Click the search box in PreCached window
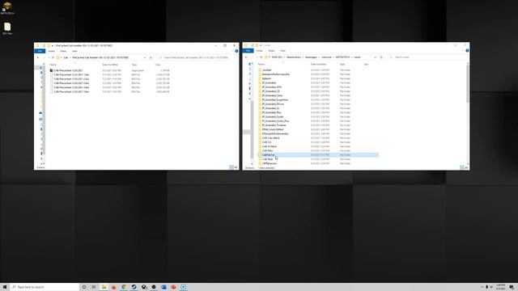This screenshot has width=518, height=291. coord(197,57)
